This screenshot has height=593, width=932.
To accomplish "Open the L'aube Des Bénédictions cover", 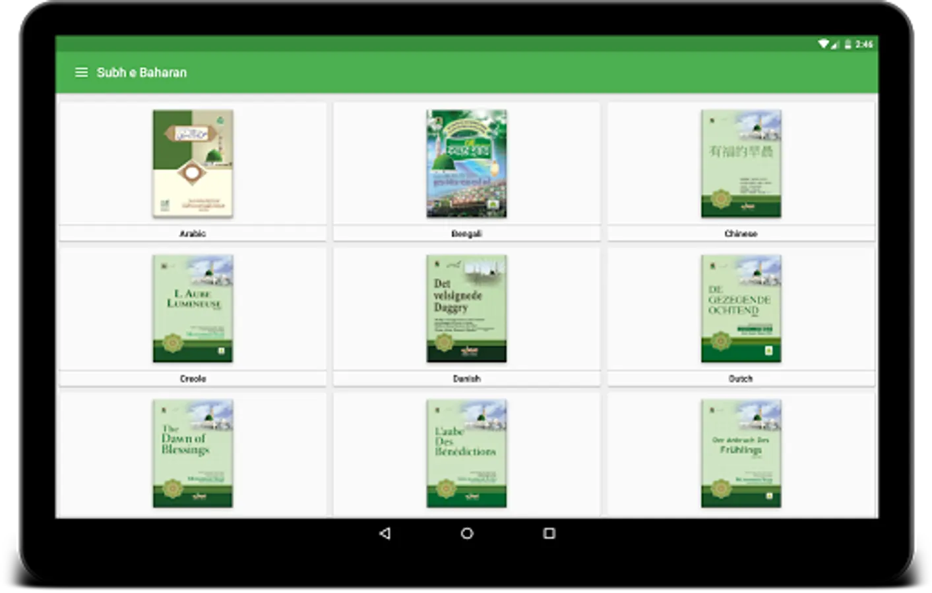I will pos(466,453).
